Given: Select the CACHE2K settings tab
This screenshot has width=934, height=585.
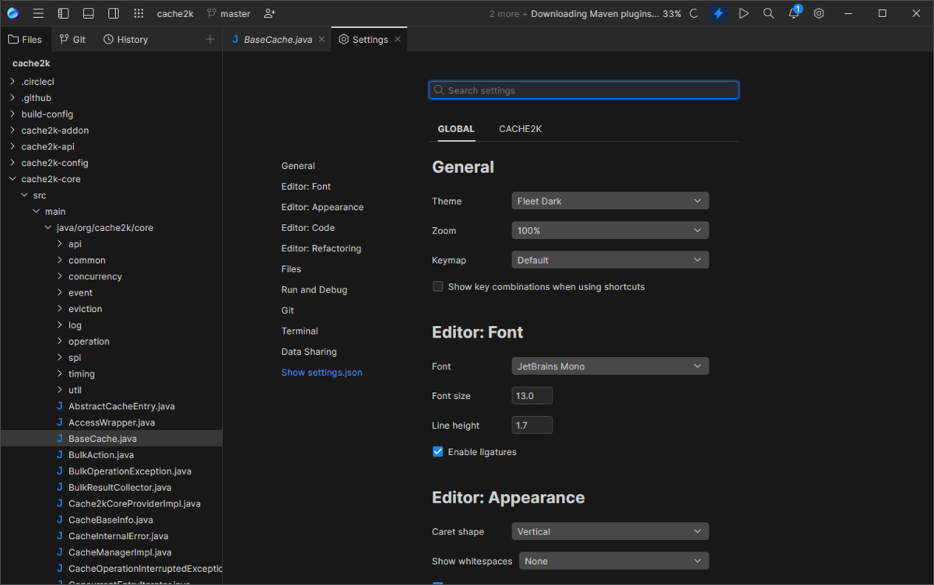Looking at the screenshot, I should 521,129.
